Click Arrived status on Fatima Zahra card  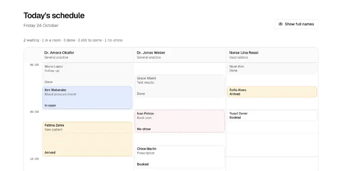point(50,153)
